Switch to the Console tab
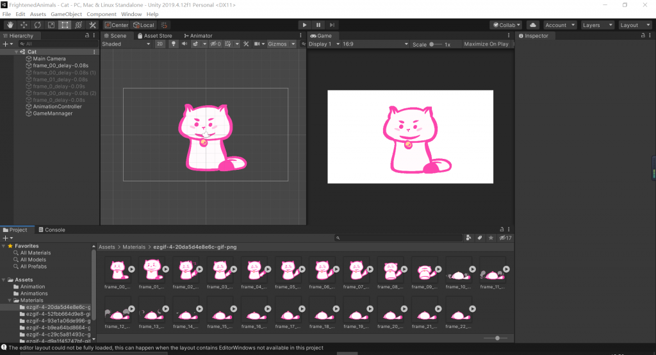 coord(52,230)
